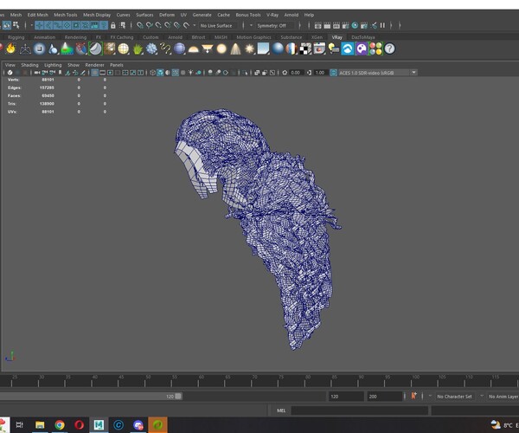Click the animation end time field showing 200
This screenshot has height=433, width=519.
[384, 397]
